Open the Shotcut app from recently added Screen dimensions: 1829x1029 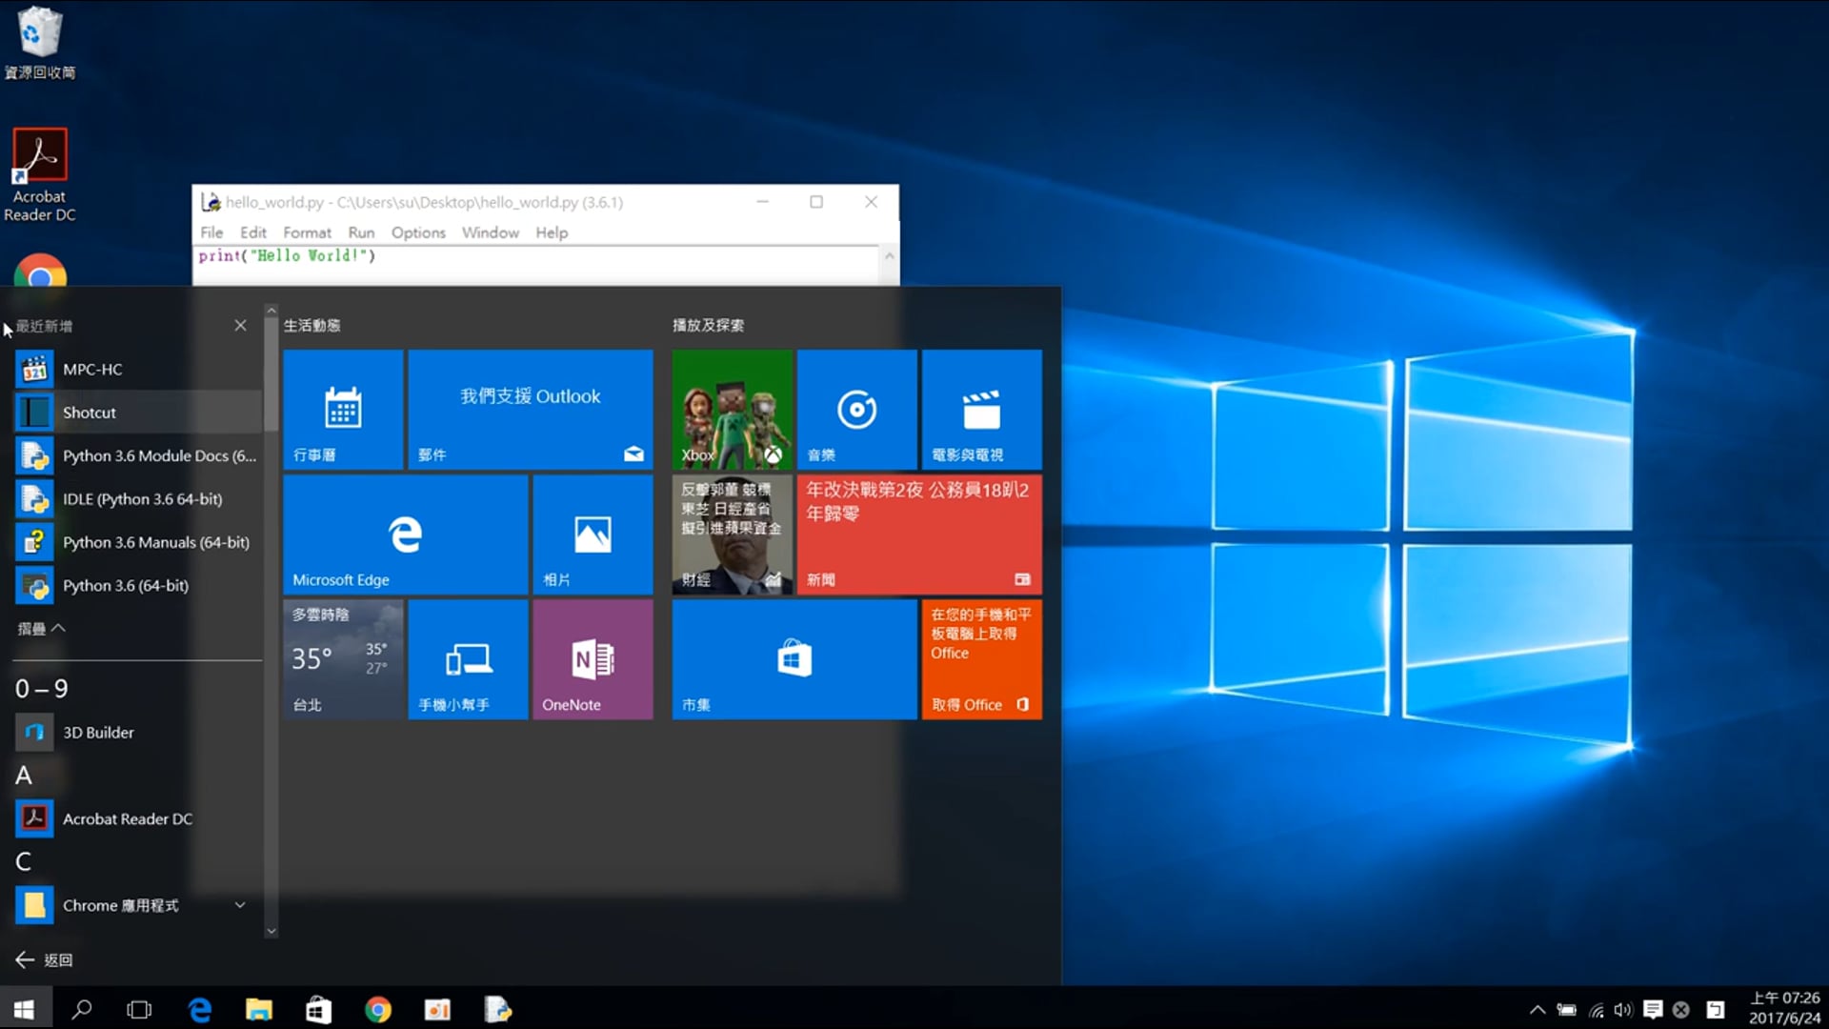[90, 413]
